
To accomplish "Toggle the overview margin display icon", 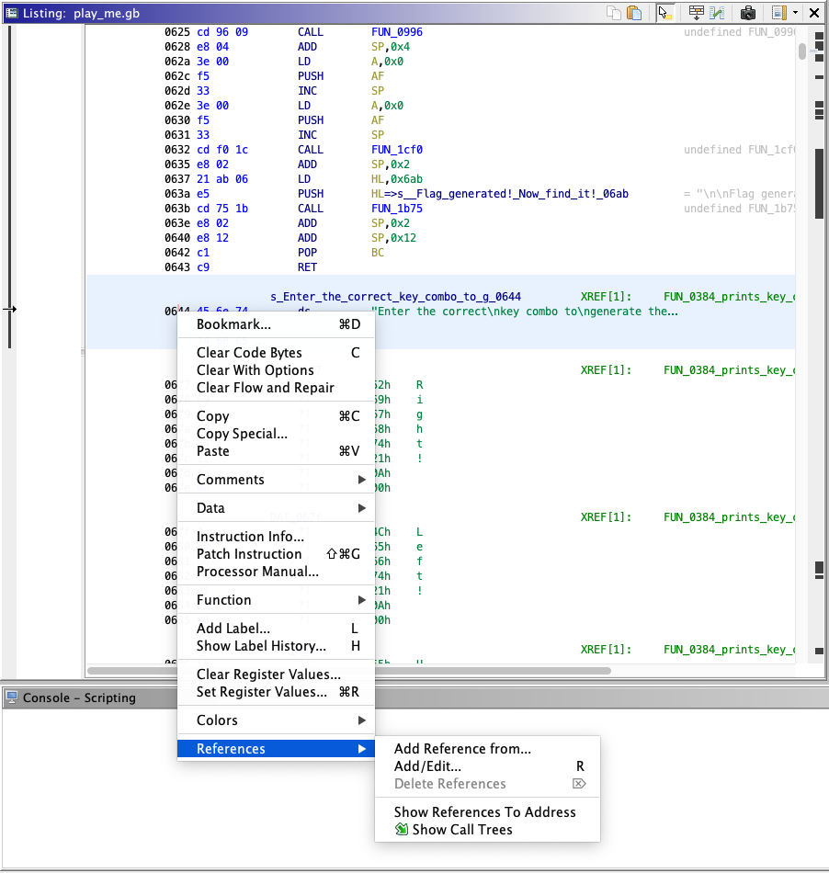I will point(778,13).
